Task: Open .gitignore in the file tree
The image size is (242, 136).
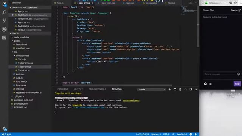Action: coord(19,96)
